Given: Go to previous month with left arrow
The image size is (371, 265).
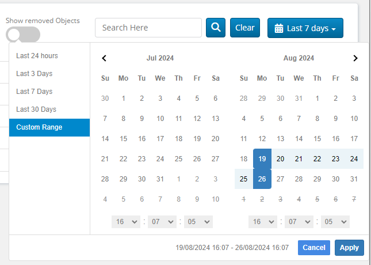Looking at the screenshot, I should click(104, 58).
